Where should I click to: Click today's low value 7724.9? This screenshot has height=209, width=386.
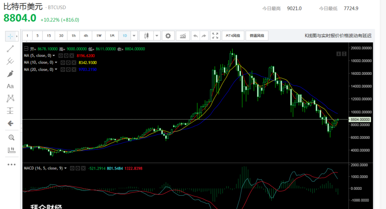pos(351,8)
